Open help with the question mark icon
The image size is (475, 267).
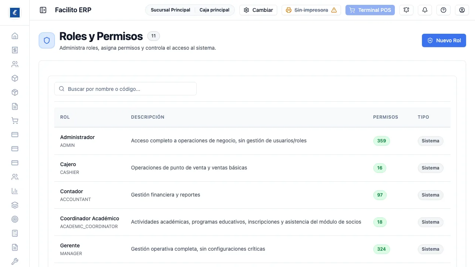(443, 10)
